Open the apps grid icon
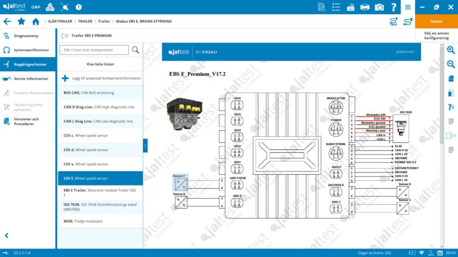Viewport: 458px width, 257px height. [x=408, y=7]
